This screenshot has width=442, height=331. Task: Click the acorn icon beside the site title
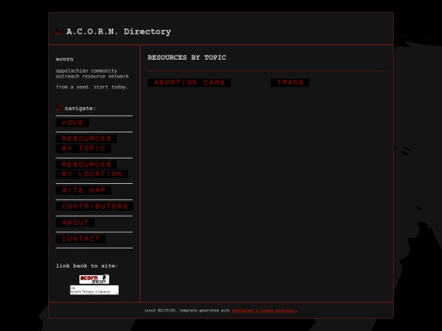point(59,32)
